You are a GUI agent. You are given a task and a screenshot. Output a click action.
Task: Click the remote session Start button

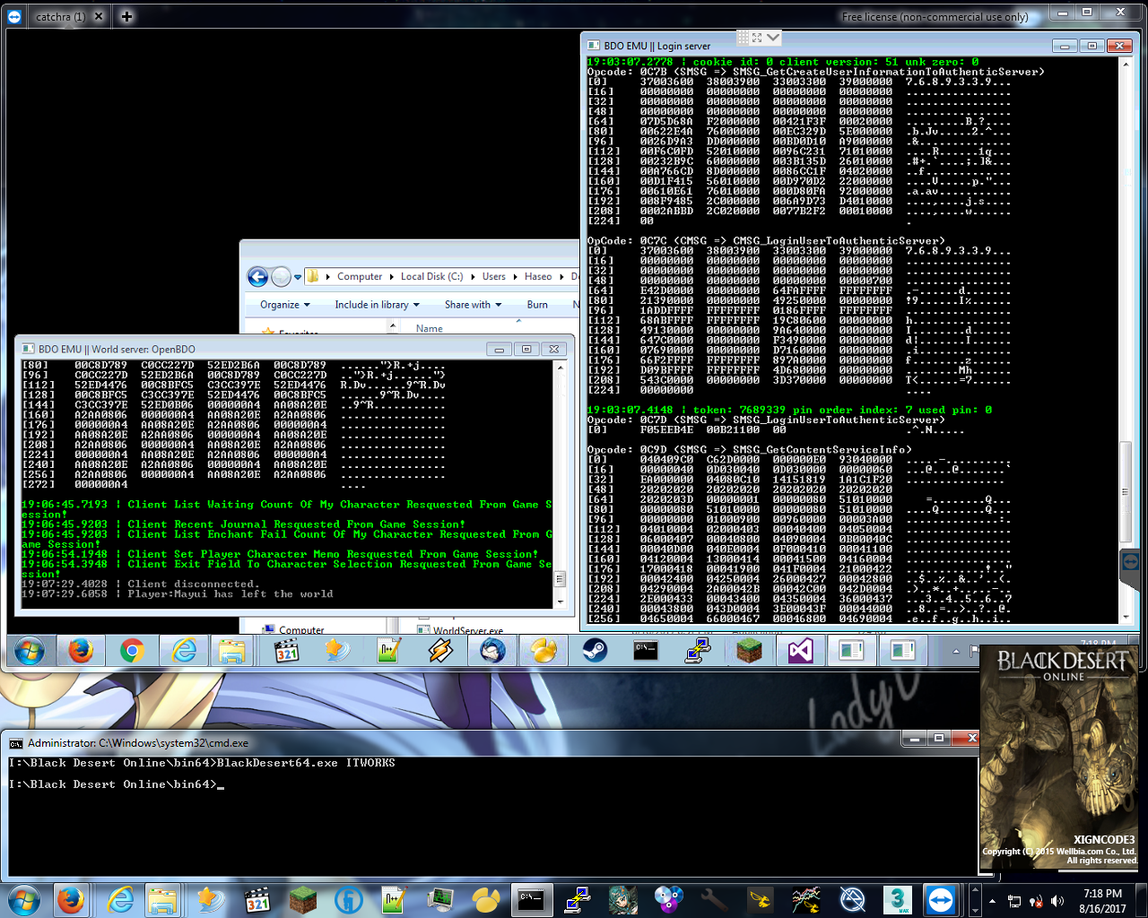point(29,651)
